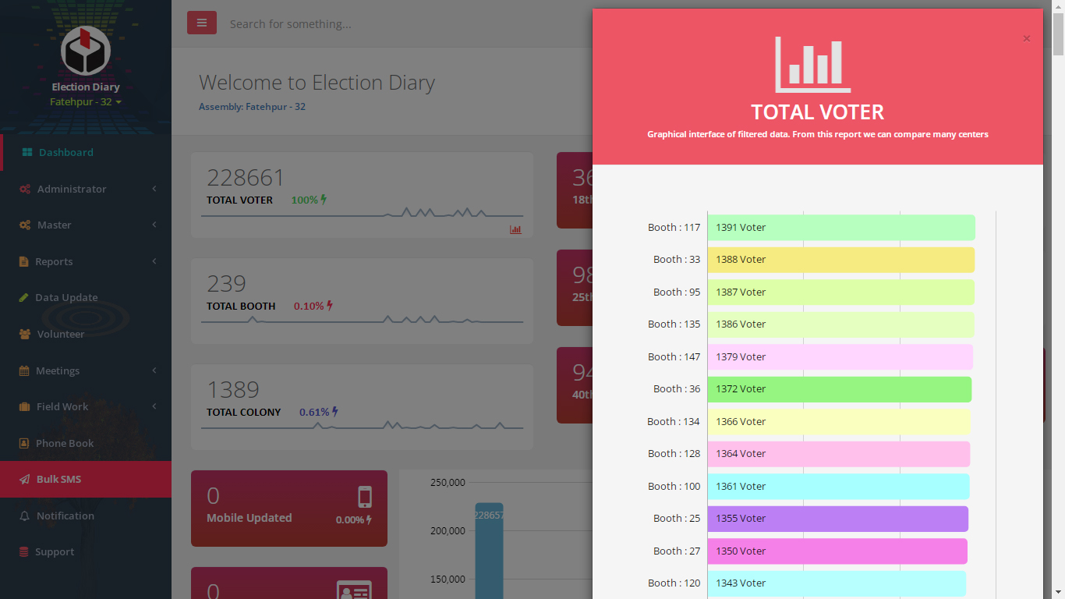Go to the Phone Book page

coord(65,443)
